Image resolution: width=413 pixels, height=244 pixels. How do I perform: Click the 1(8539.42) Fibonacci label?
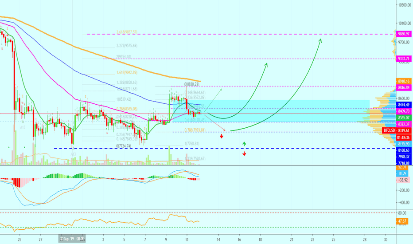tap(124, 99)
